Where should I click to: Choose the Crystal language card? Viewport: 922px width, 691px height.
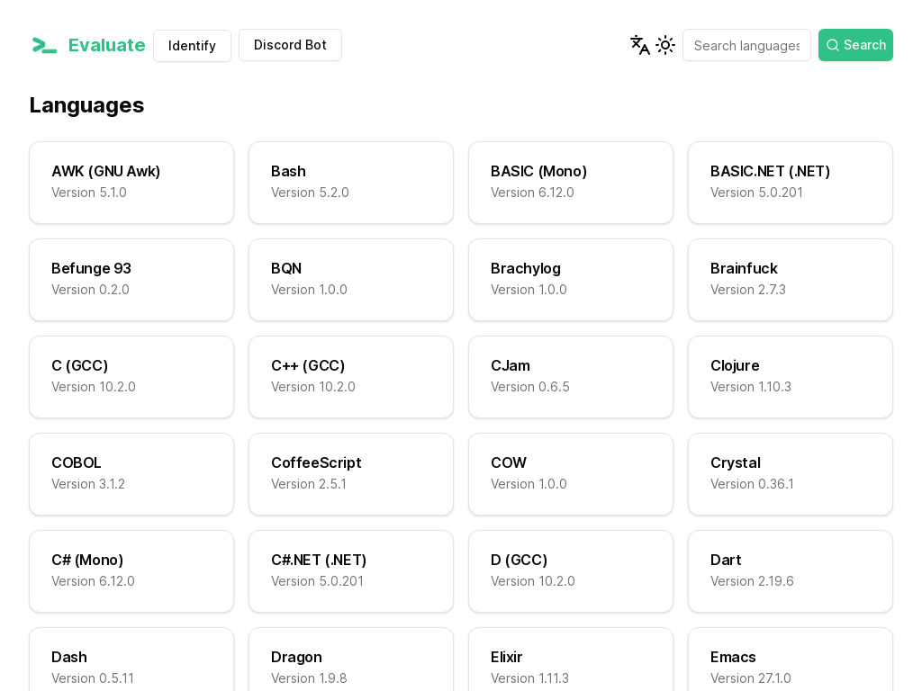(791, 474)
